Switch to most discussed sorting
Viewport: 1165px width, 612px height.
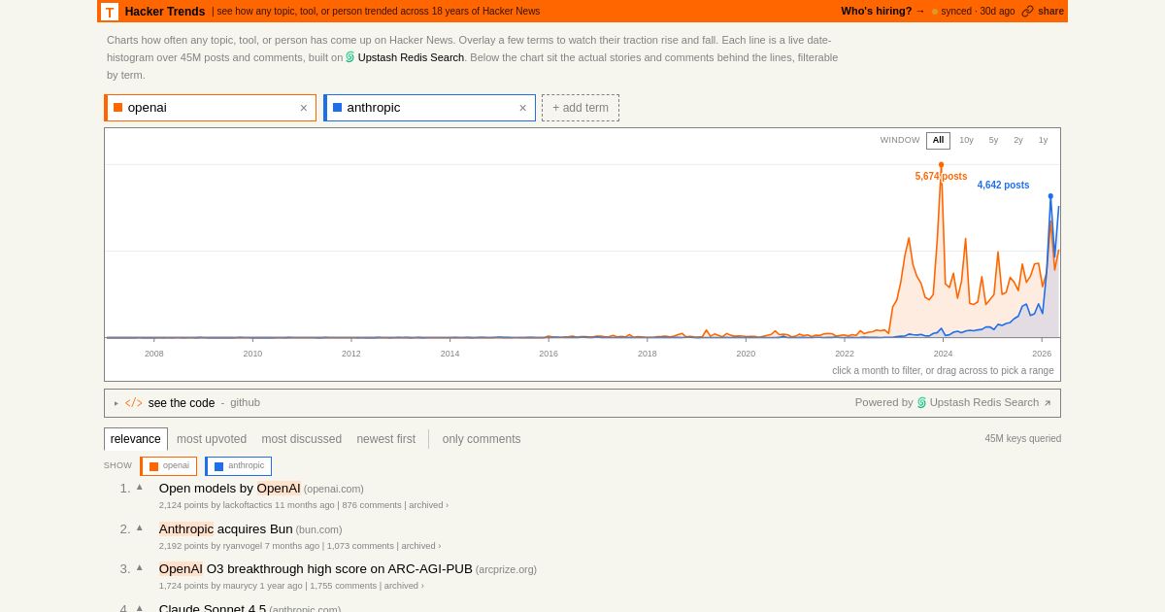click(302, 439)
